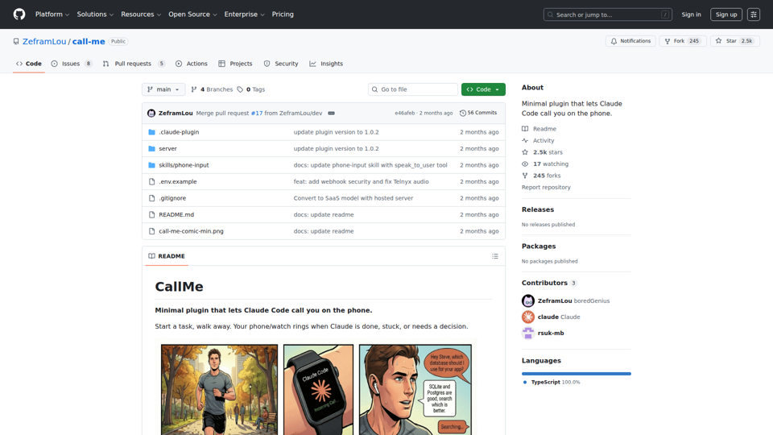Open the Releases heading link

538,209
